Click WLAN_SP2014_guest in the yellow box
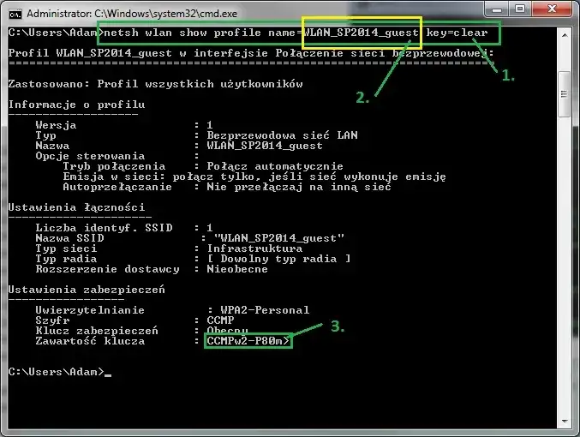 360,33
